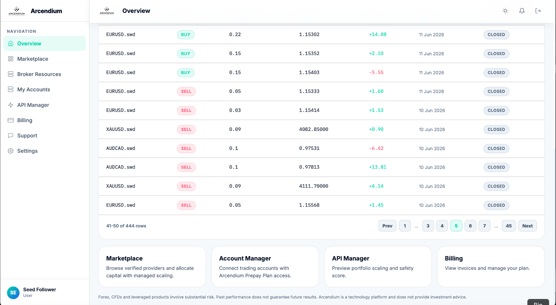Click the logout icon in header
Viewport: 556px width, 305px height.
coord(538,11)
